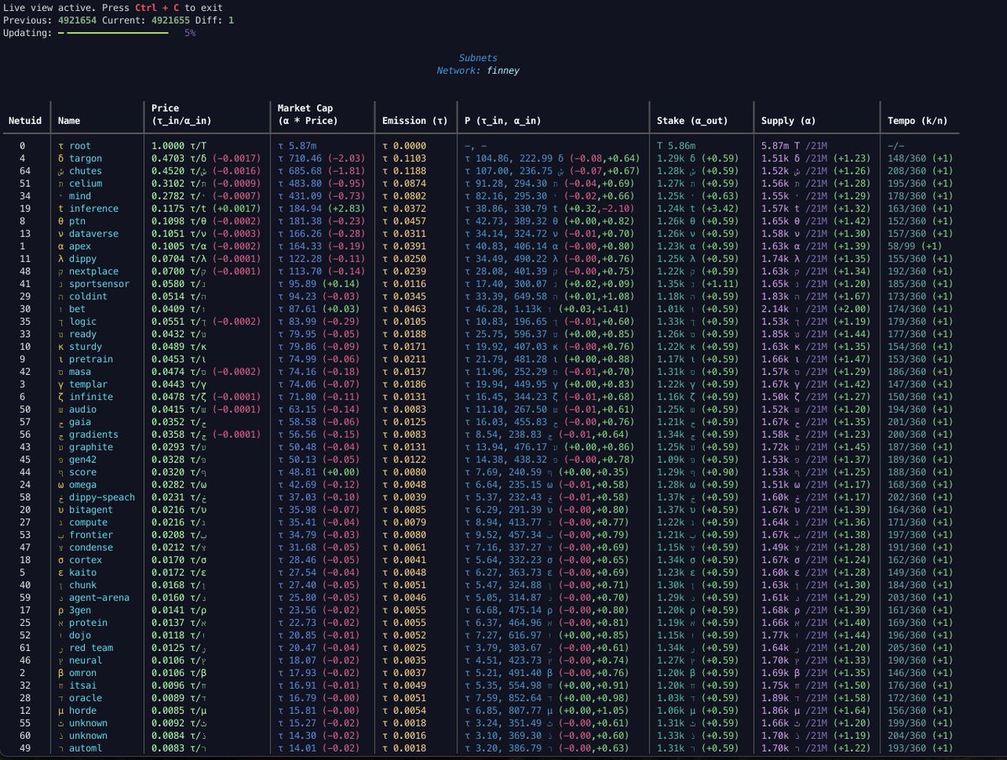Viewport: 1007px width, 760px height.
Task: Click the 'ptn' subnet name
Action: point(77,221)
